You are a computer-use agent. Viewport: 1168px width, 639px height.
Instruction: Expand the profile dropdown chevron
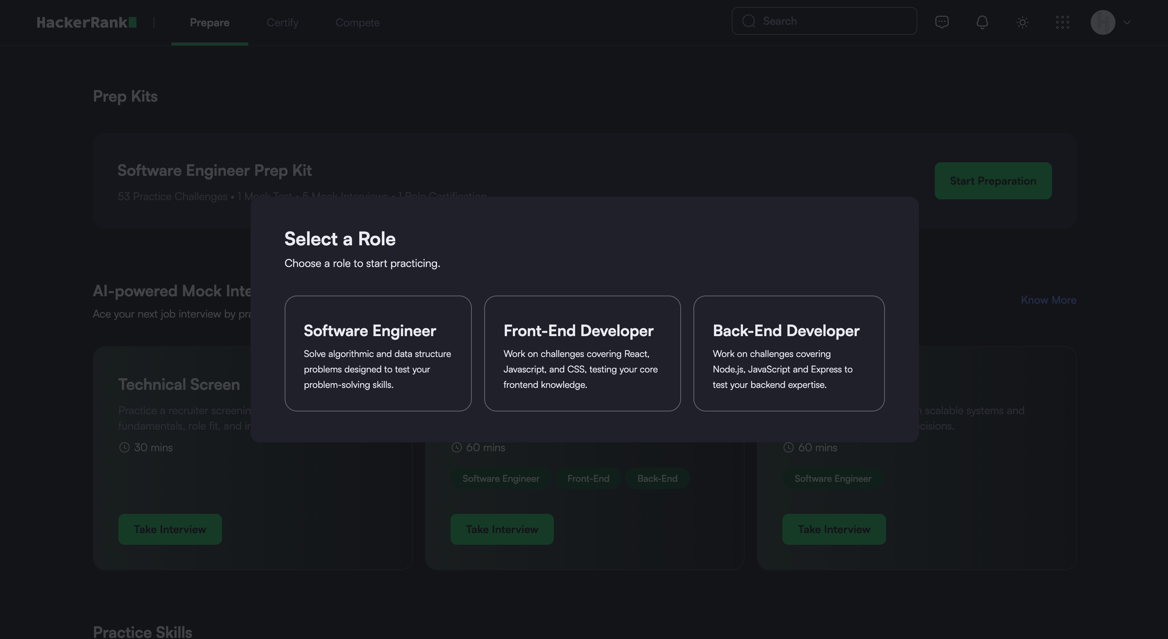pyautogui.click(x=1127, y=22)
